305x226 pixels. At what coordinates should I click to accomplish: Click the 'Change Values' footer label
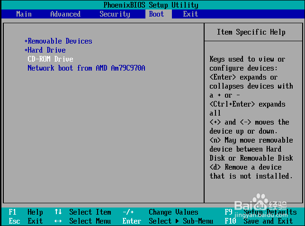(x=173, y=212)
